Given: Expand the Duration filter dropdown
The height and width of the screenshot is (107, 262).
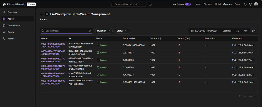Looking at the screenshot, I should point(104,31).
